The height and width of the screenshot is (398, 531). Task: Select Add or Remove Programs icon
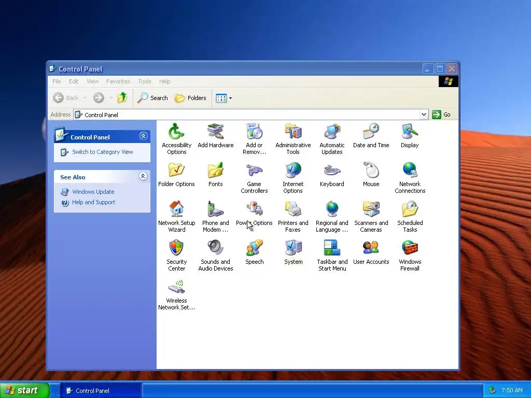[254, 132]
